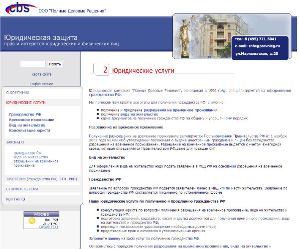Click the Москва title of the weather widget
The image size is (299, 249).
(x=41, y=214)
